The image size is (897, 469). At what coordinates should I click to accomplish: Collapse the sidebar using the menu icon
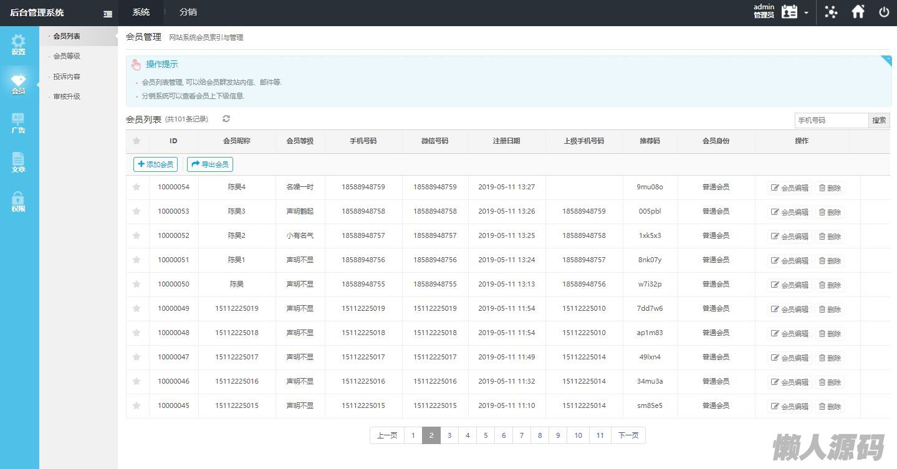pos(108,14)
